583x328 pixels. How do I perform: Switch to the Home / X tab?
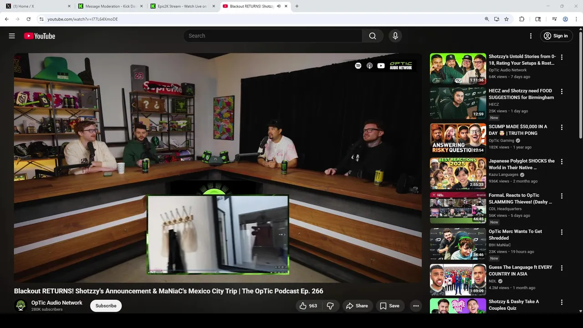pos(36,6)
